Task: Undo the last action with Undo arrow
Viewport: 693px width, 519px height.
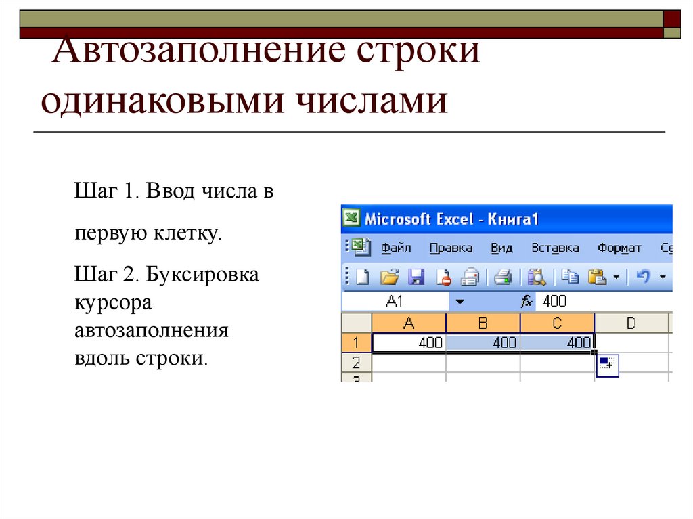Action: (x=643, y=277)
